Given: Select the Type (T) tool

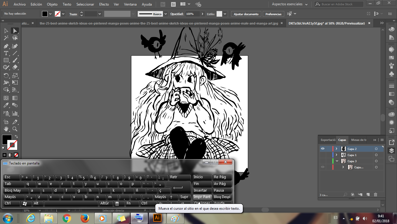Looking at the screenshot, I should (x=6, y=53).
